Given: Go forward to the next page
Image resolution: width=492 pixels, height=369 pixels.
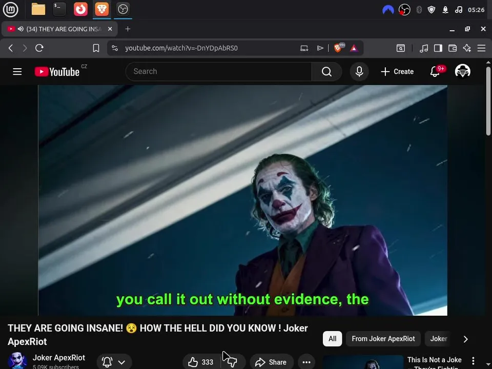Looking at the screenshot, I should coord(25,48).
